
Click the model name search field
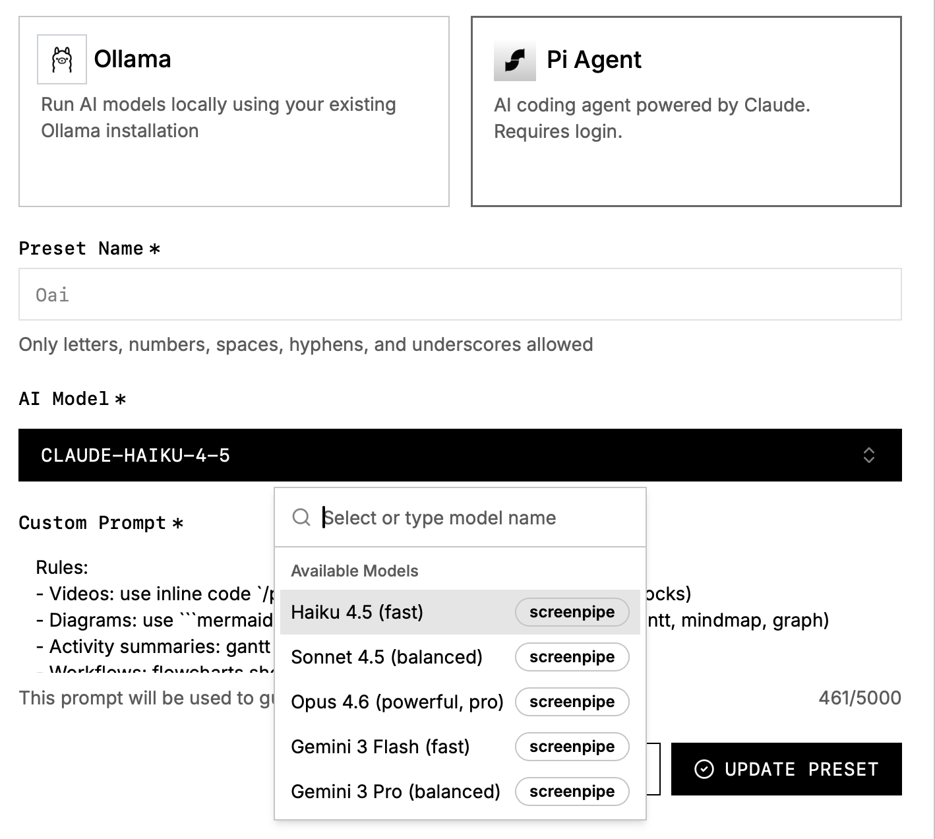pyautogui.click(x=475, y=518)
